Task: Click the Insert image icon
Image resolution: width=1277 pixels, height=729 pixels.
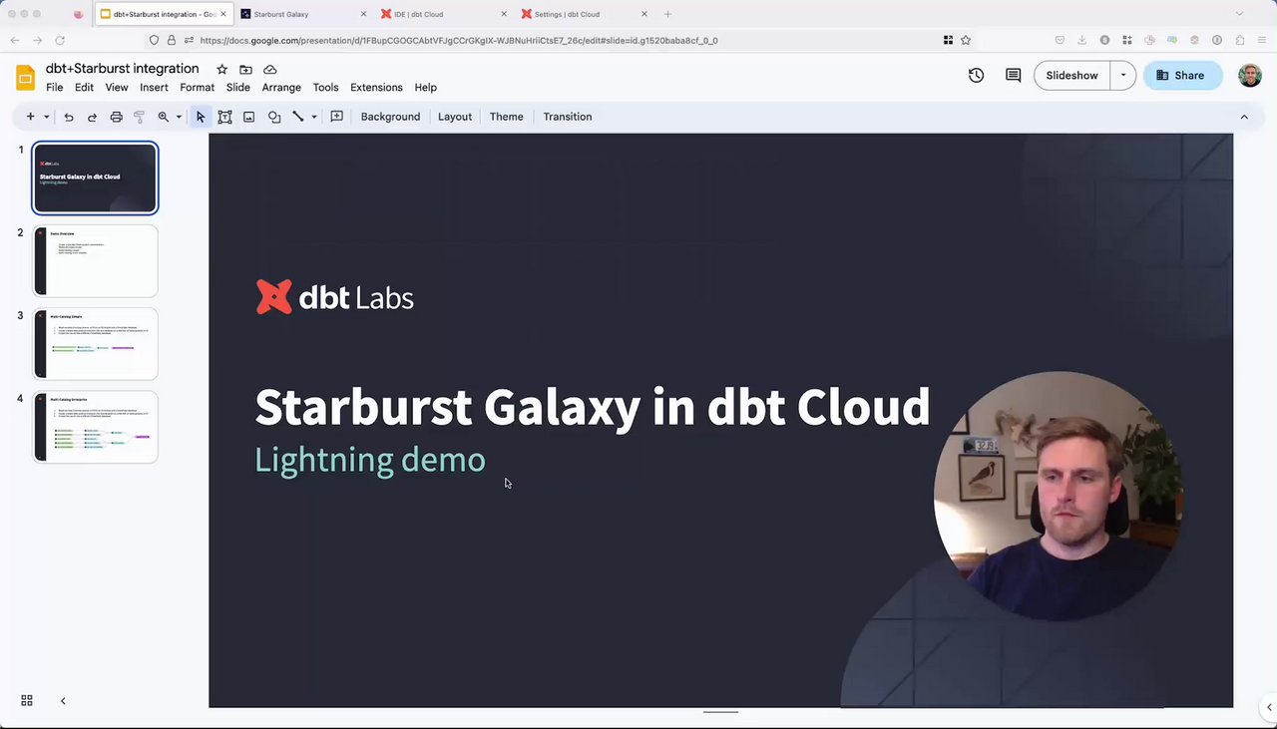Action: (249, 117)
